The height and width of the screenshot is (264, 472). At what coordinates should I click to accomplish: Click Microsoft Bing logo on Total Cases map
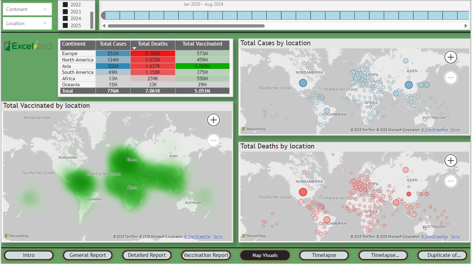pyautogui.click(x=254, y=129)
